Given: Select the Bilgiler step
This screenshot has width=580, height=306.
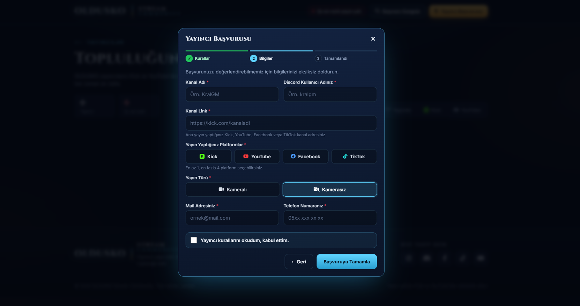Looking at the screenshot, I should (261, 58).
